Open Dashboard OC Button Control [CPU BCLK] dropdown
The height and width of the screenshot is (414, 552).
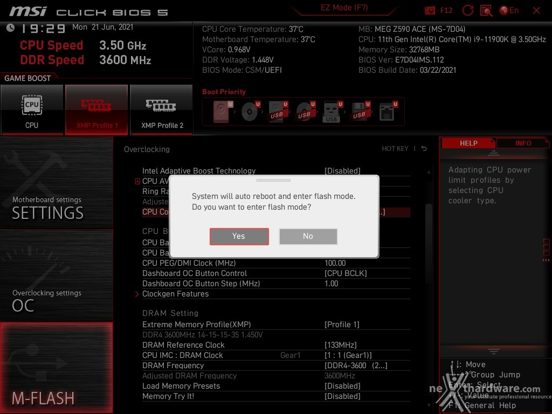346,273
